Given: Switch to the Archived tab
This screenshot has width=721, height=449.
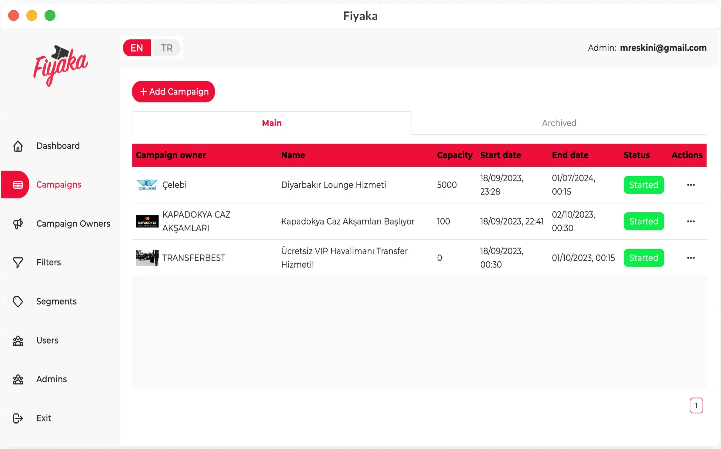Looking at the screenshot, I should (x=559, y=123).
